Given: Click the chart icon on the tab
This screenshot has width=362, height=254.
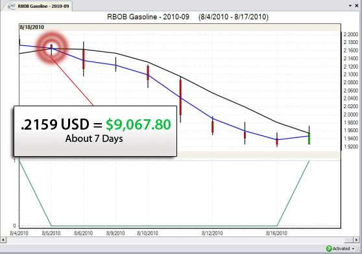Looking at the screenshot, I should pos(11,6).
